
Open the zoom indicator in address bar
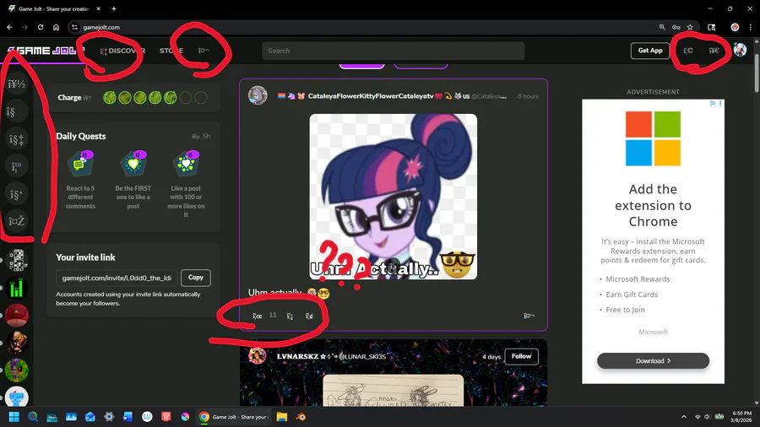662,27
